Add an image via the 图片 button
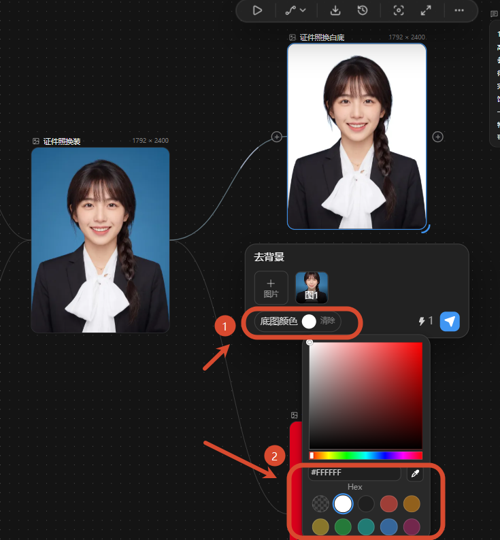 click(x=271, y=288)
